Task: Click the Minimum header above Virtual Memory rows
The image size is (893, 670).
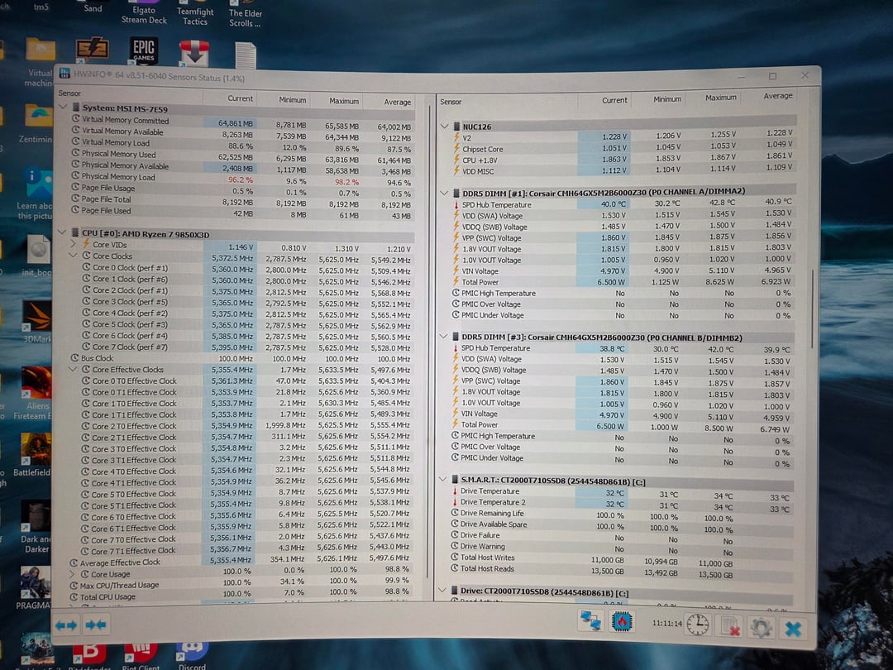Action: [x=292, y=100]
